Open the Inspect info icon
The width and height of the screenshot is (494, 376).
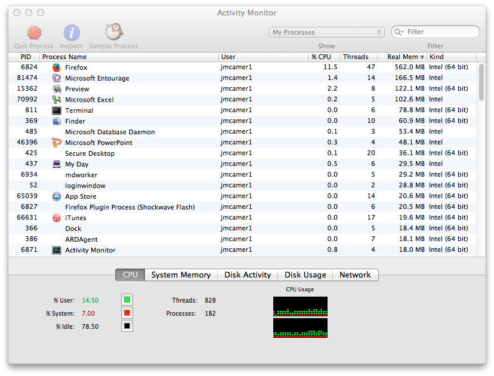click(x=72, y=32)
